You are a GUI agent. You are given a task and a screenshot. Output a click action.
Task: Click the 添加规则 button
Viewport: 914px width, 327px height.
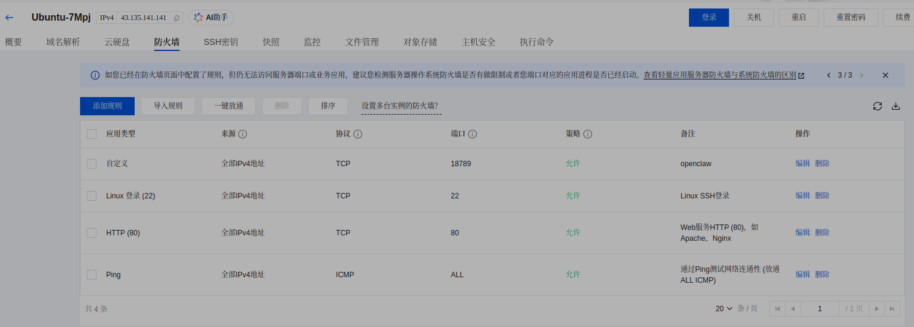(107, 106)
